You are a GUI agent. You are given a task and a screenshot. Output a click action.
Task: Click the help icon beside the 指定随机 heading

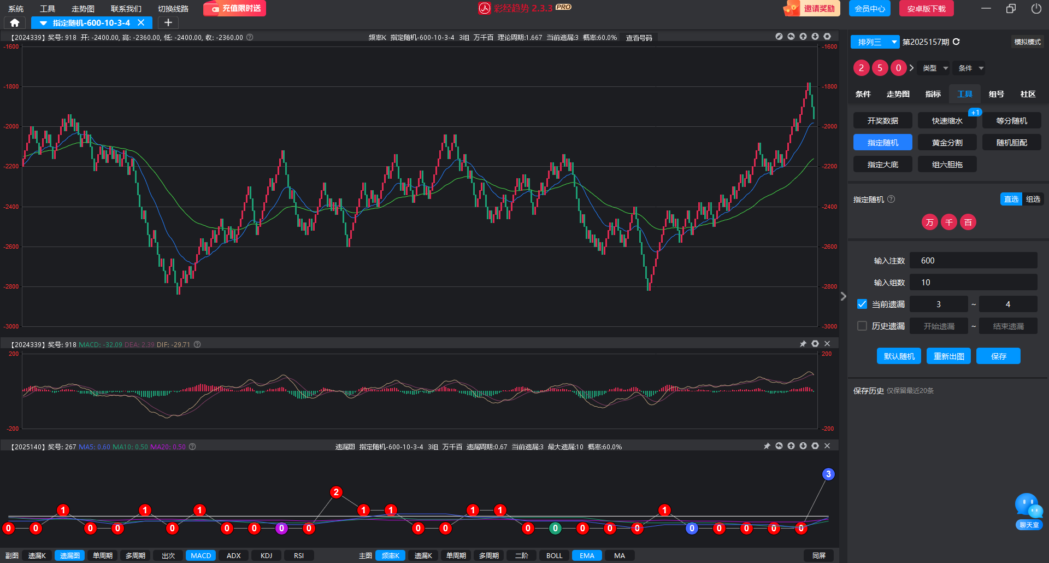(891, 199)
